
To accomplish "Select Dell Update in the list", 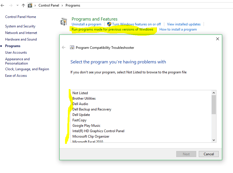I will (x=141, y=115).
